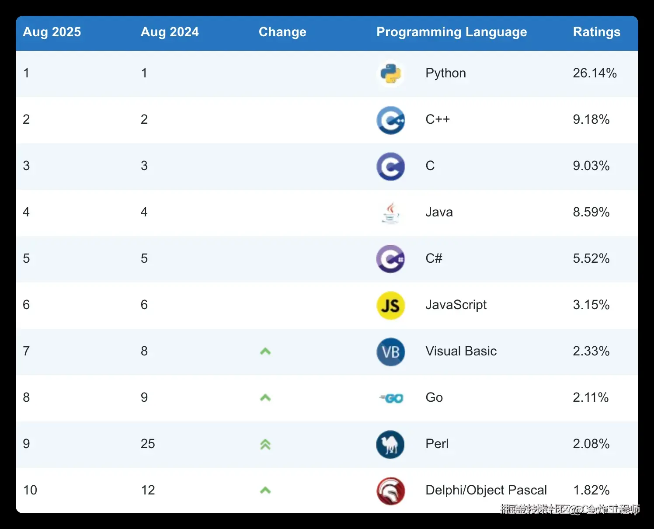Select the C# logo icon
The height and width of the screenshot is (529, 654).
click(x=390, y=259)
